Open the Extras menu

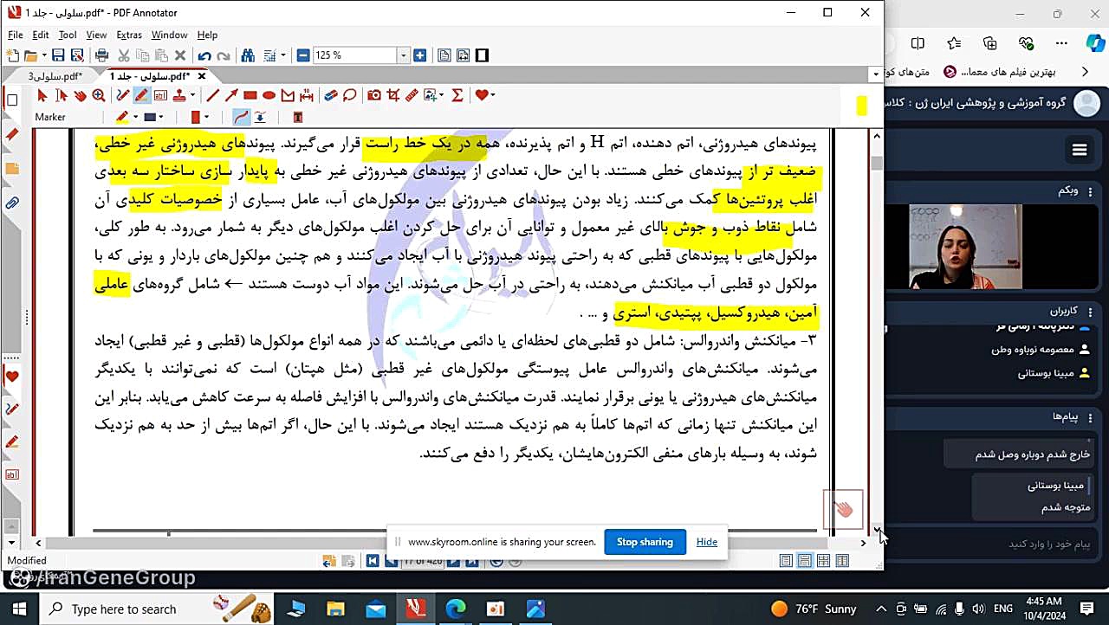tap(129, 35)
